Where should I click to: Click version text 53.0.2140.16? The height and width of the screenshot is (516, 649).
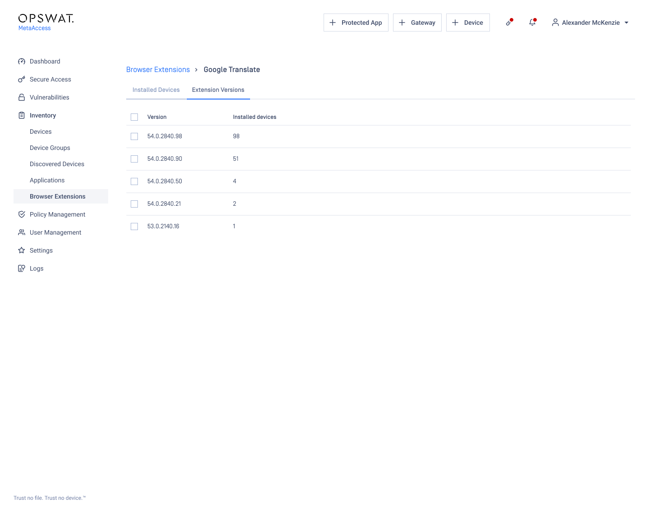coord(163,226)
